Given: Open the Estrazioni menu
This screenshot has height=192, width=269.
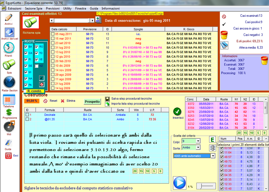Looking at the screenshot, I should tap(14, 8).
